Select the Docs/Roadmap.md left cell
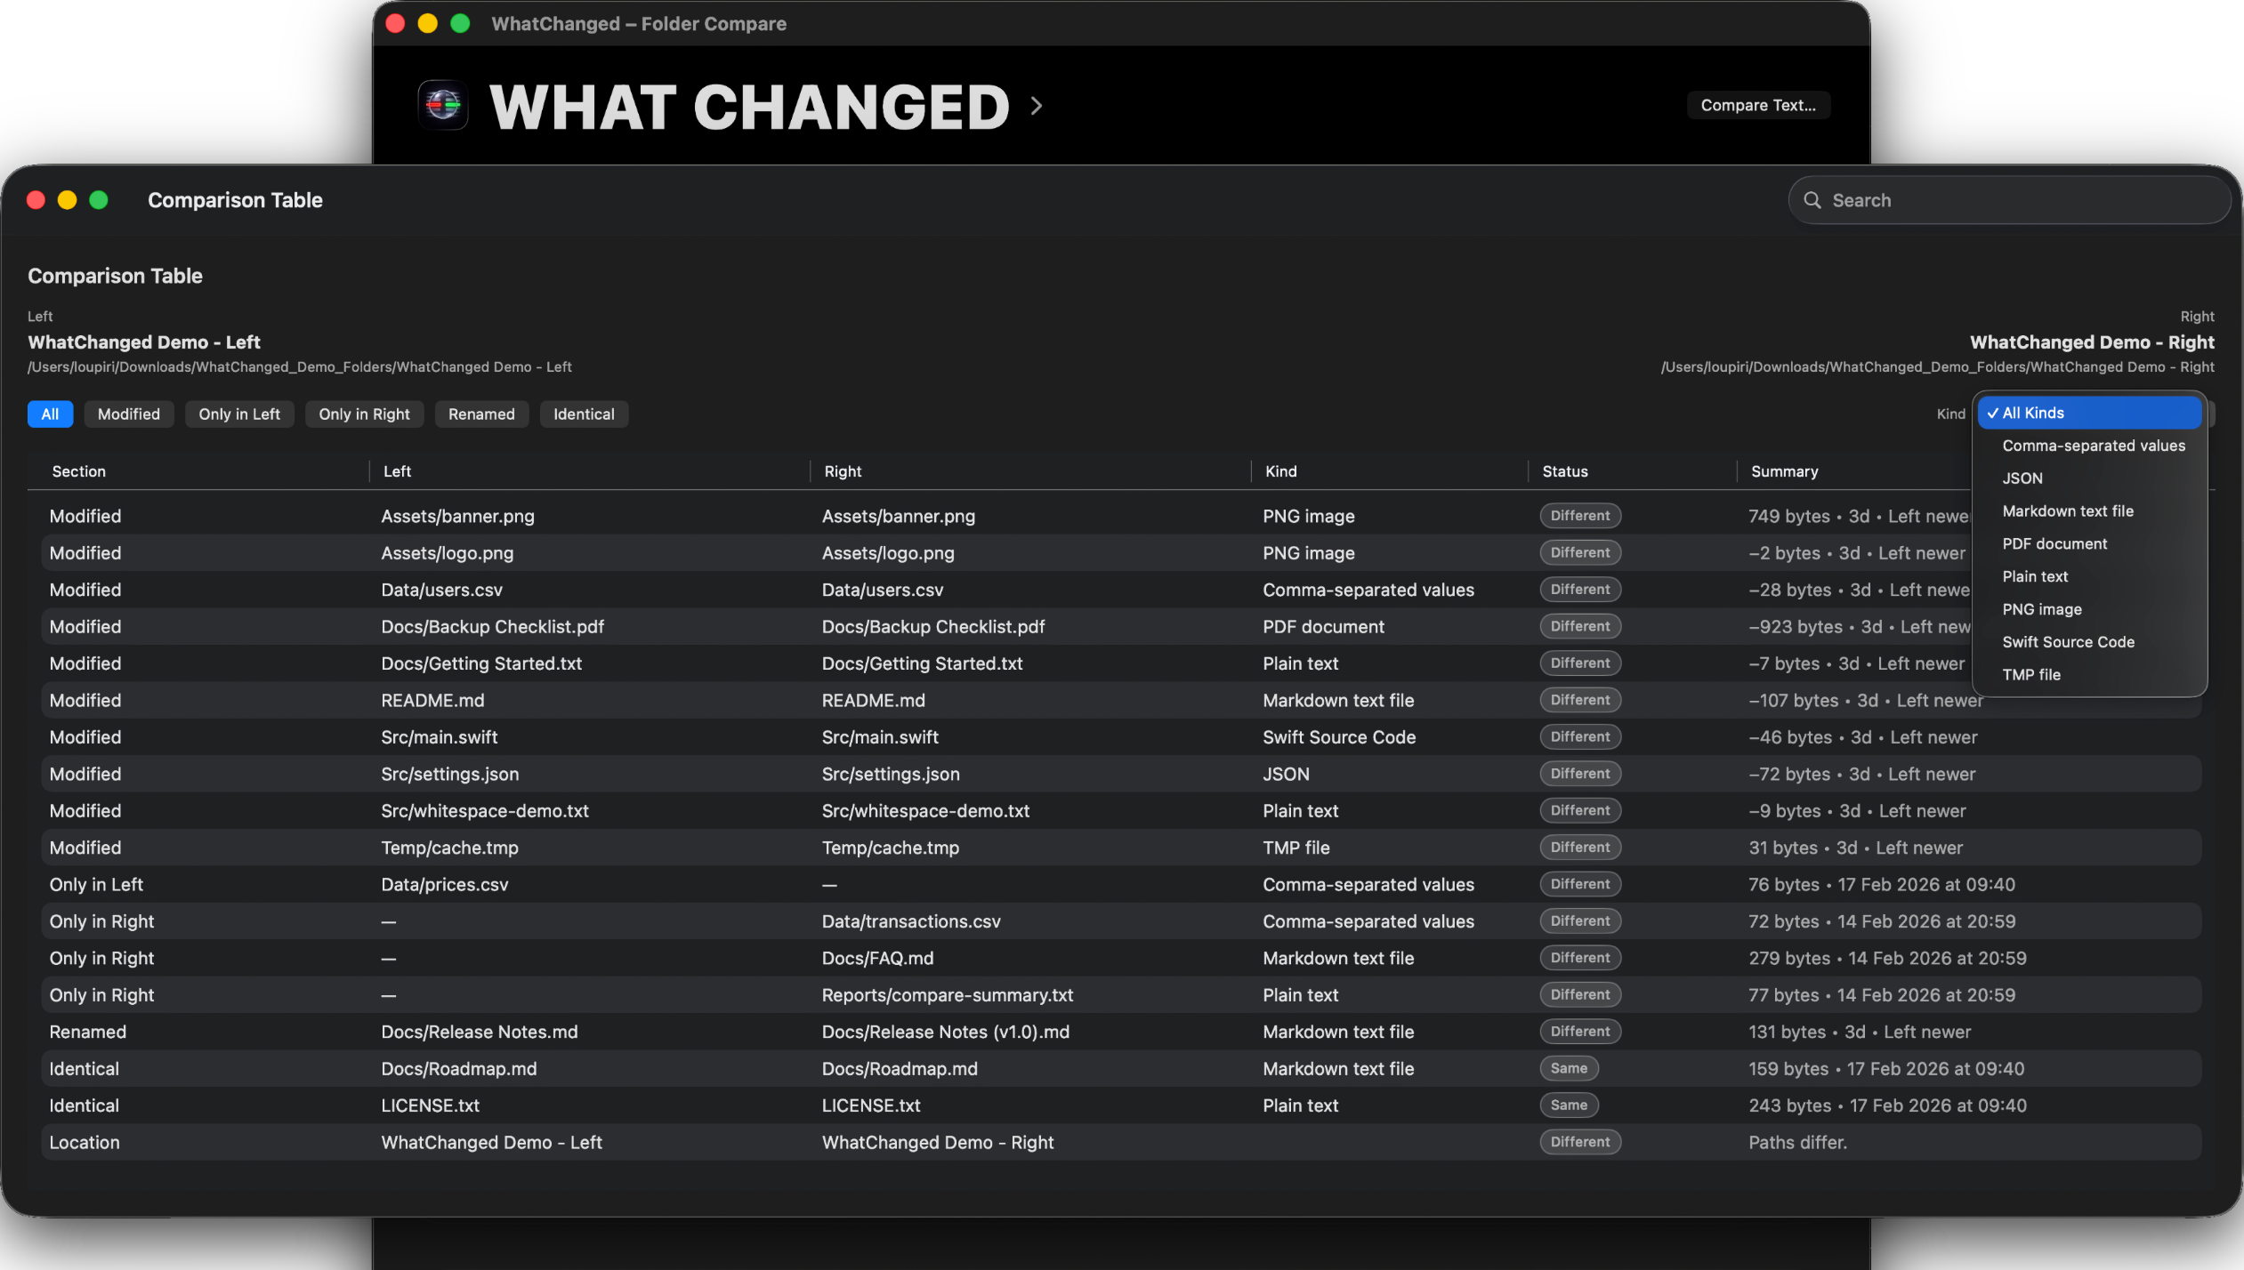The height and width of the screenshot is (1270, 2244). click(458, 1069)
